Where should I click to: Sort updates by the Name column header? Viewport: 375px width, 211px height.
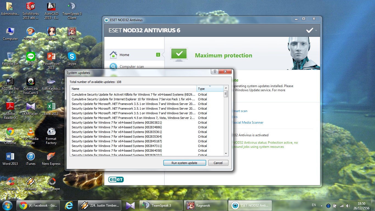[x=134, y=89]
